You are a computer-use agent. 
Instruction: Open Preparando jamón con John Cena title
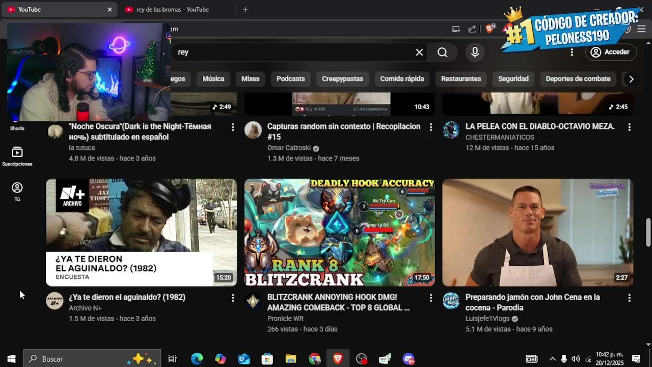pos(533,302)
